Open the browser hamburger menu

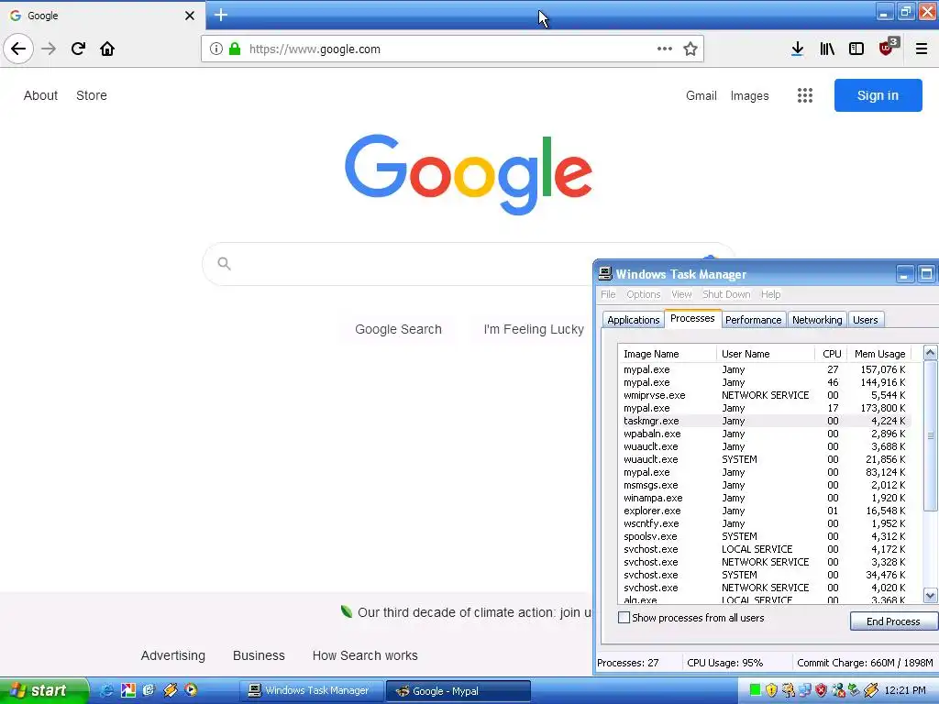(x=921, y=49)
